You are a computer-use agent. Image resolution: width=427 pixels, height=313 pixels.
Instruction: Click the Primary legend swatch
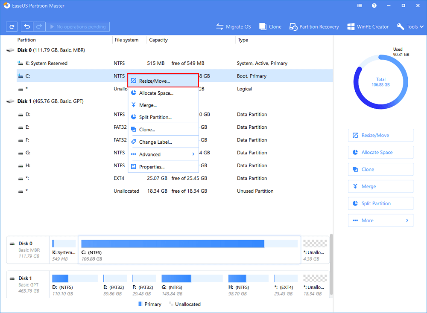[140, 304]
